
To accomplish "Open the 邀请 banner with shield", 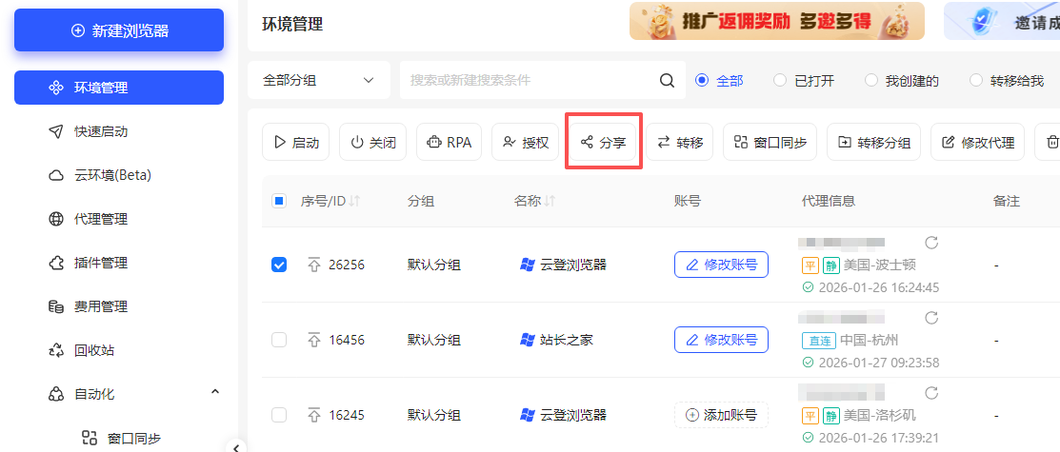I will tap(1002, 21).
